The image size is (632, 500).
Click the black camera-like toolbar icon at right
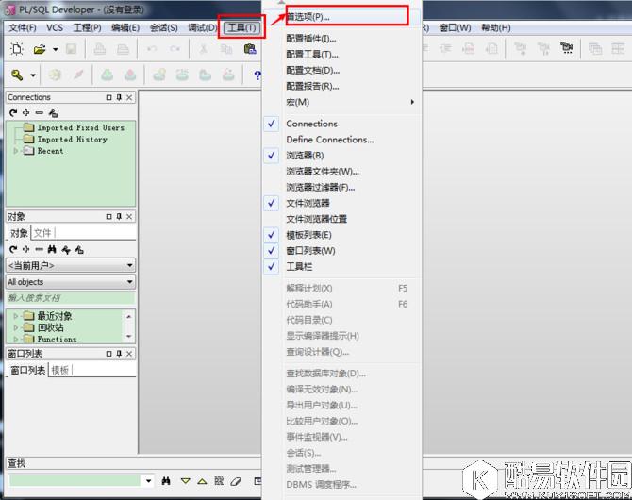click(x=567, y=48)
